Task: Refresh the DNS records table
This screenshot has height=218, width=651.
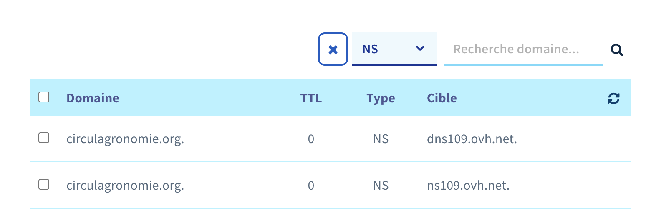Action: [x=613, y=98]
